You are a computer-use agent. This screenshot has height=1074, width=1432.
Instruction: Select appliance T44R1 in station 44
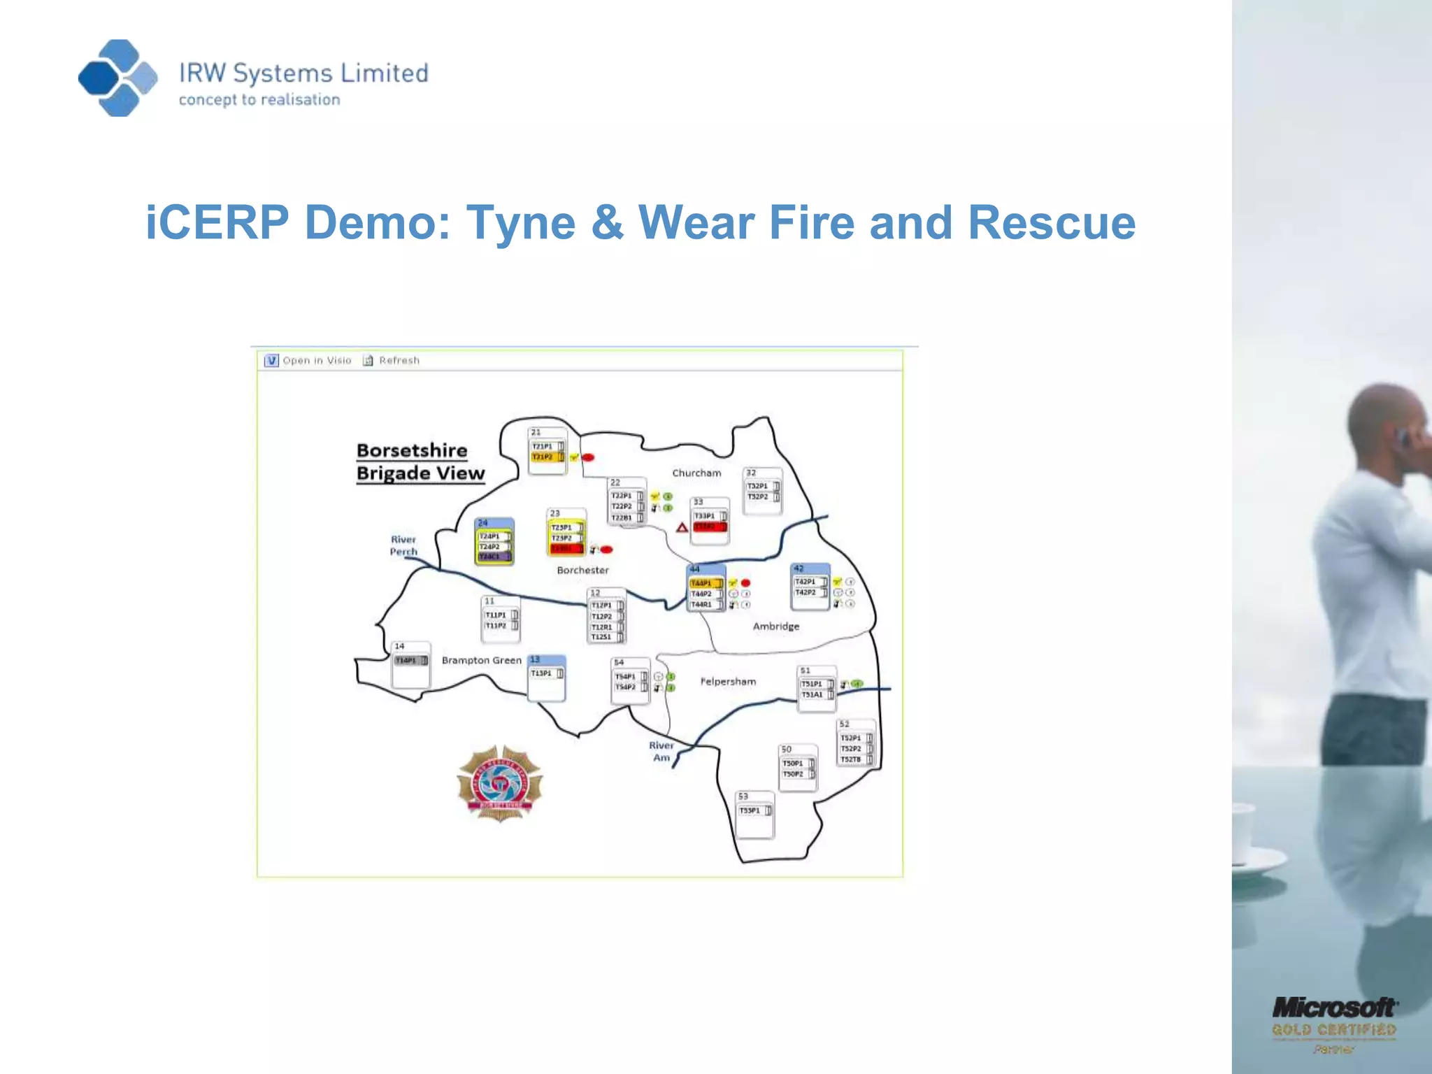click(706, 604)
